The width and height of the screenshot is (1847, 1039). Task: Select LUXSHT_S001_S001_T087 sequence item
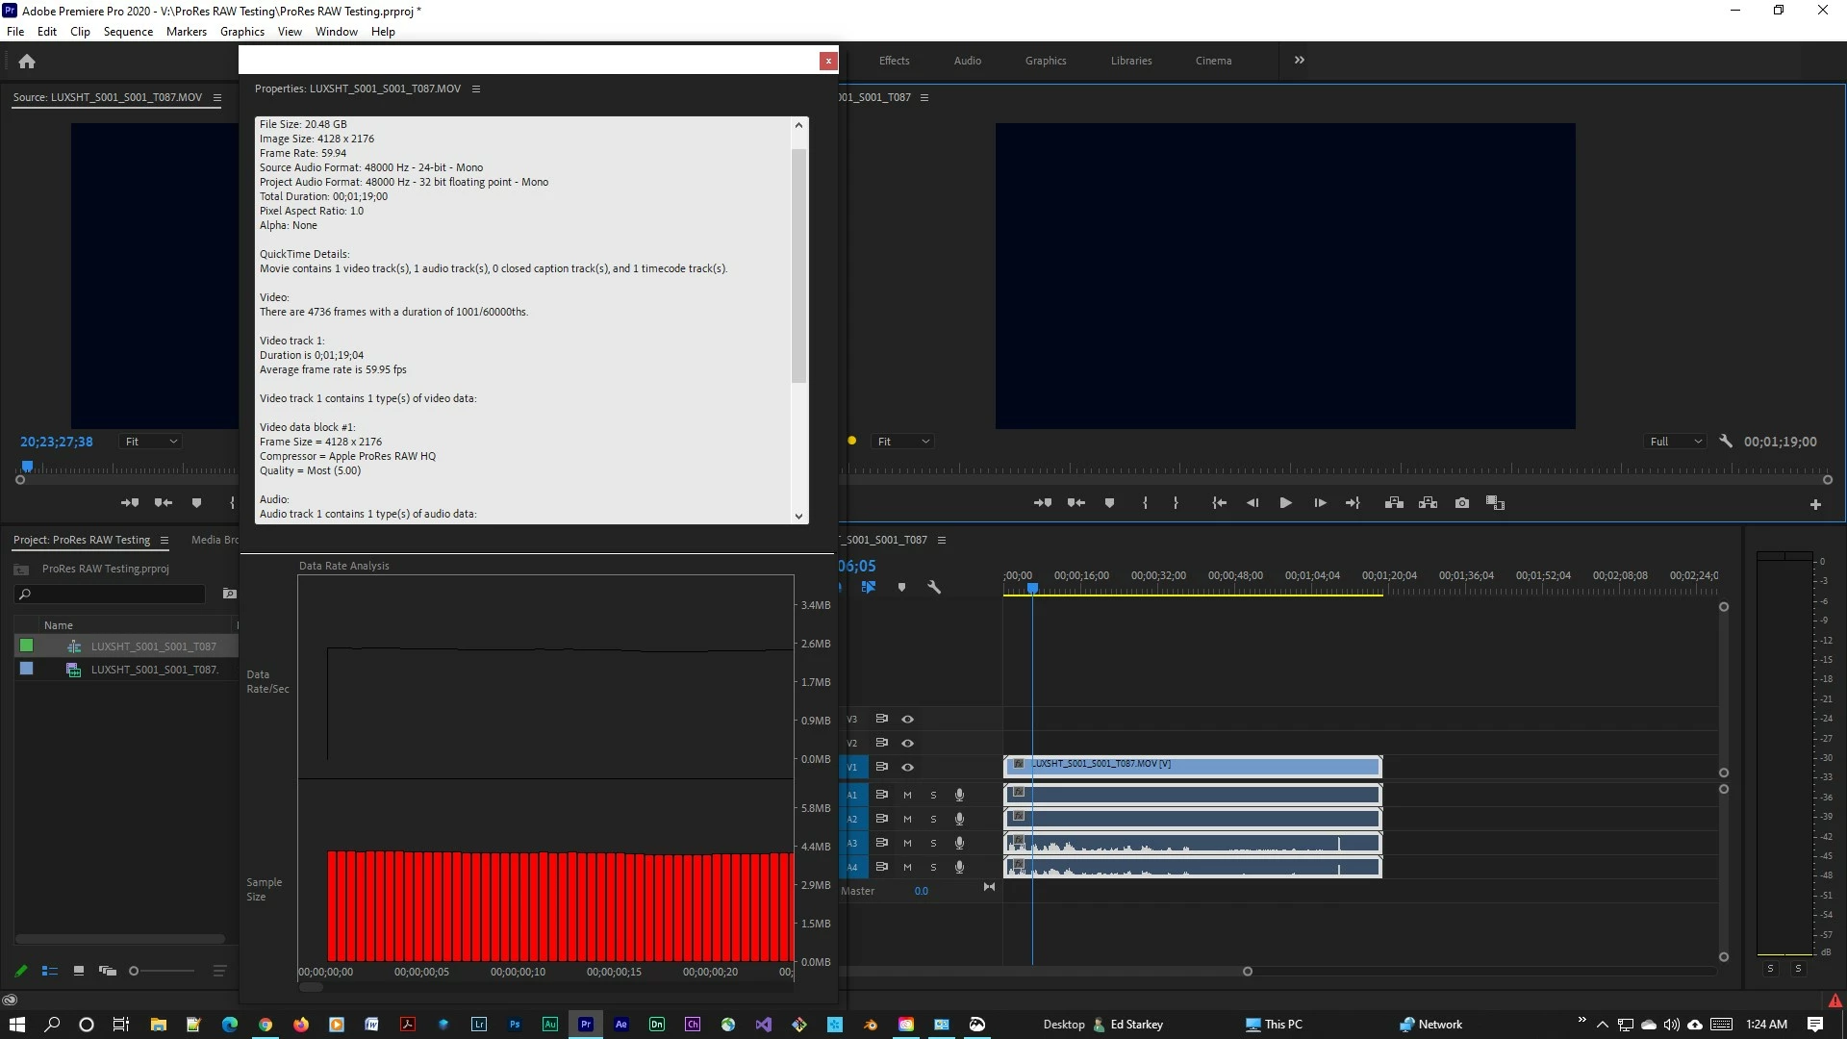click(153, 646)
